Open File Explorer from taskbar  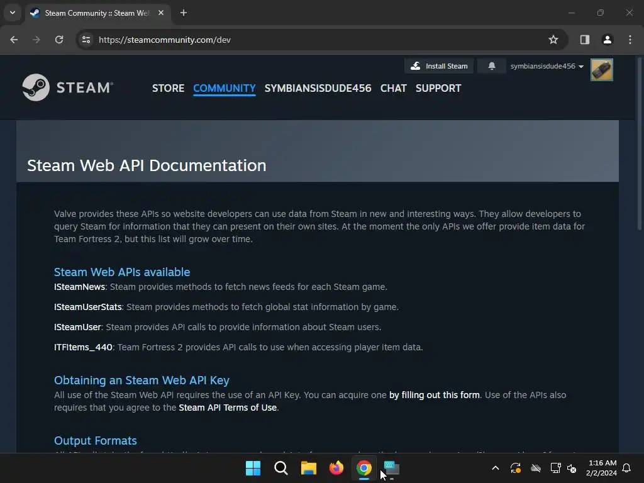click(308, 468)
